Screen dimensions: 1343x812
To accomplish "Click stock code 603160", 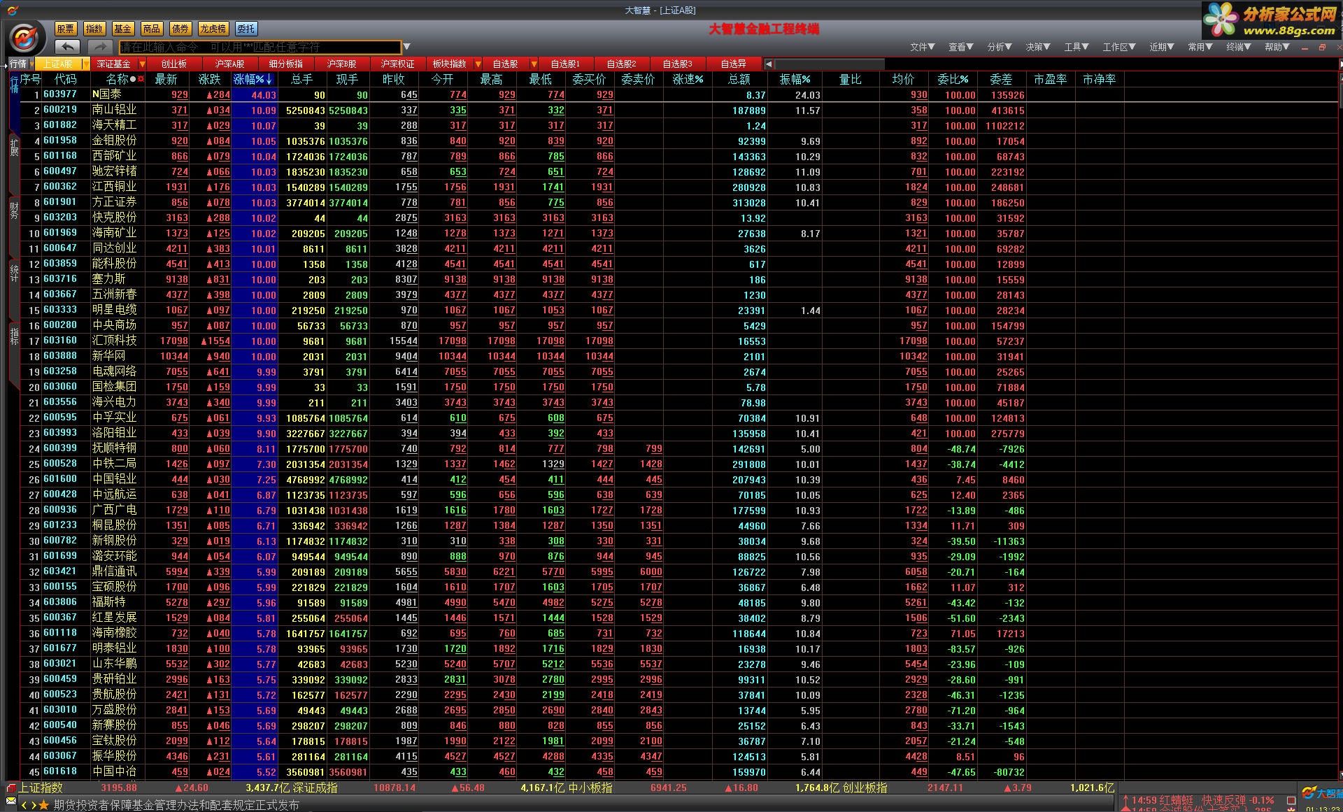I will pyautogui.click(x=60, y=341).
